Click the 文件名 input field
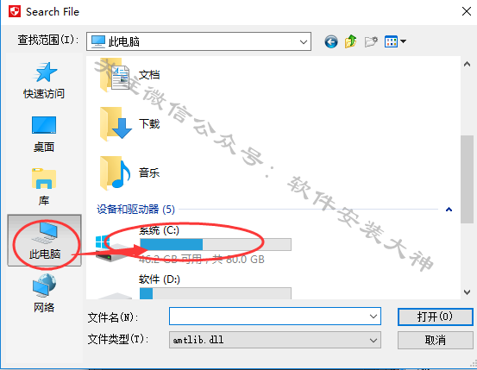 click(x=275, y=317)
